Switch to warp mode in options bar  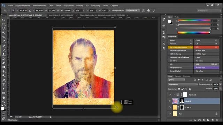click(x=143, y=11)
